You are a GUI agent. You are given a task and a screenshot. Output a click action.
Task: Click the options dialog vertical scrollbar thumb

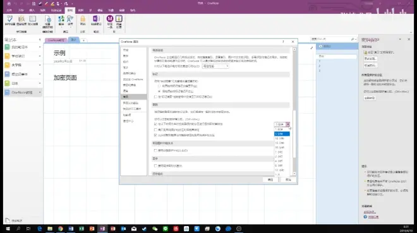pyautogui.click(x=294, y=134)
